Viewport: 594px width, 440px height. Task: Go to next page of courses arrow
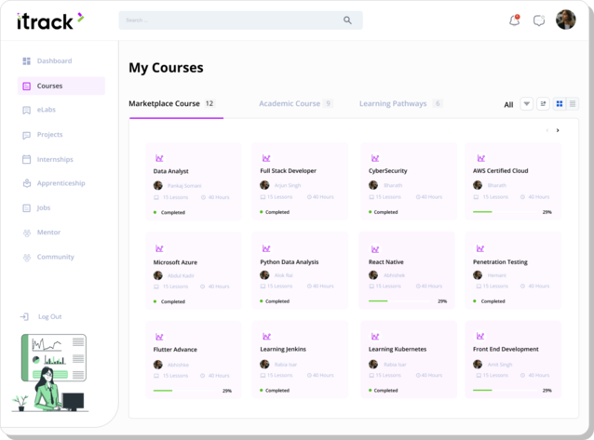point(558,130)
